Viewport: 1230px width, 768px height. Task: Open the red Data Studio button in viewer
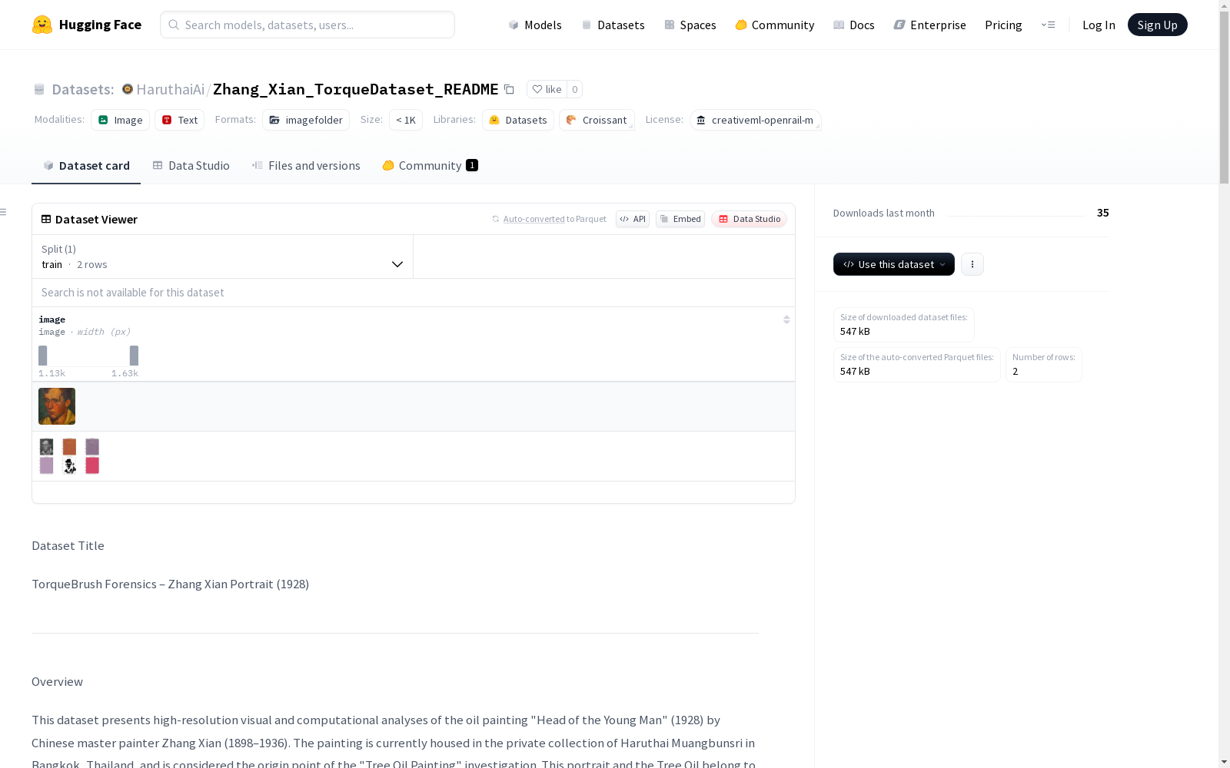point(749,219)
